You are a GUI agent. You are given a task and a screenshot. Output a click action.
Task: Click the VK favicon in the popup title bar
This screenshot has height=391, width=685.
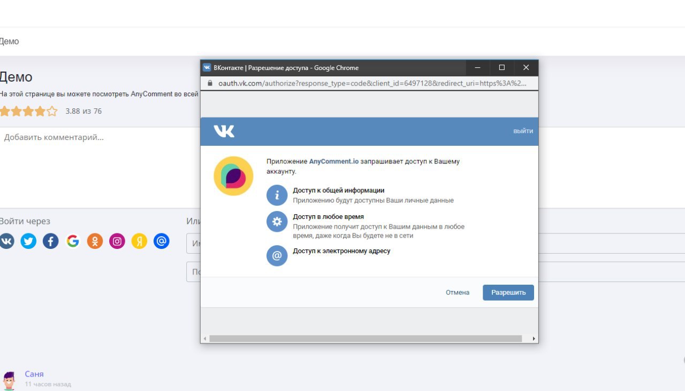[x=207, y=68]
